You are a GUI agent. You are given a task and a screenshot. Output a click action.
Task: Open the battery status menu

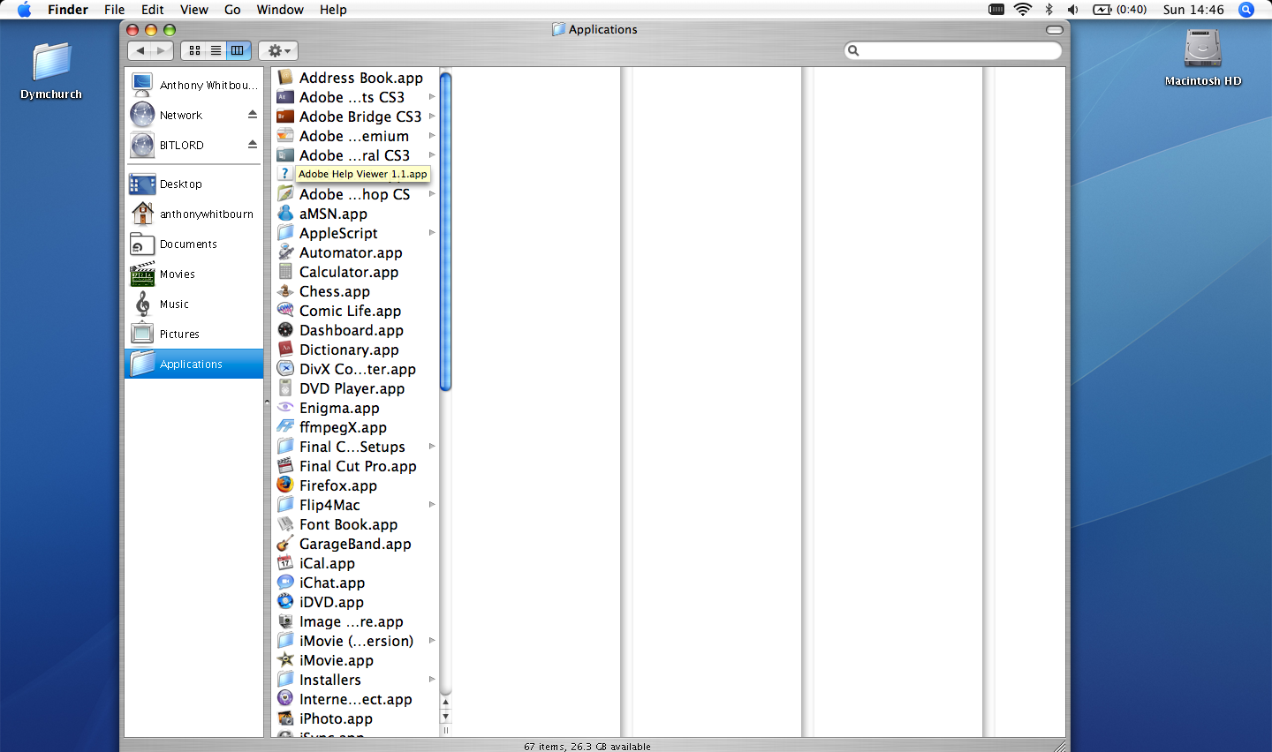[x=1119, y=10]
